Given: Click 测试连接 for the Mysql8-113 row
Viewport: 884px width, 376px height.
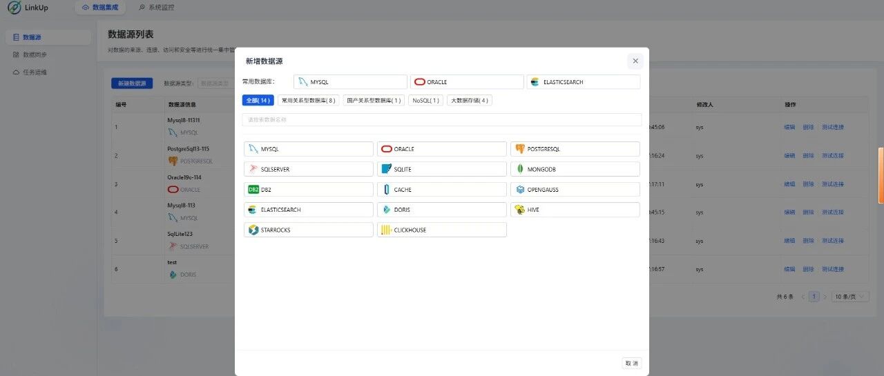Looking at the screenshot, I should tap(833, 212).
